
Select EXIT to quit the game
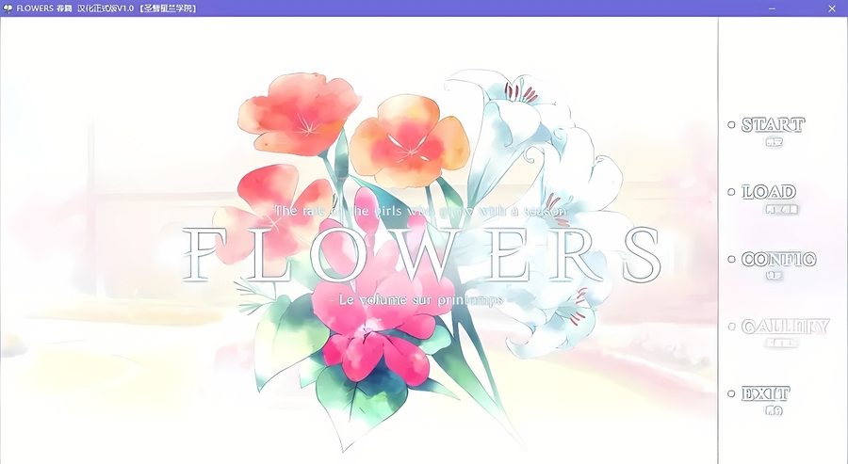[765, 393]
